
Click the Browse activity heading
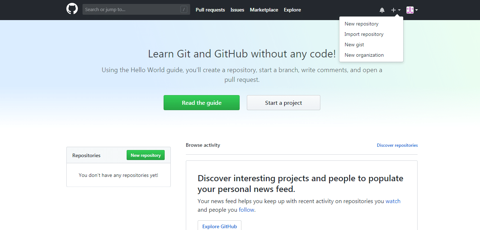(203, 145)
